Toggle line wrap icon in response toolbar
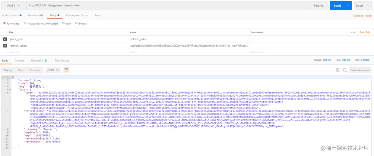Image resolution: width=374 pixels, height=156 pixels. click(66, 70)
